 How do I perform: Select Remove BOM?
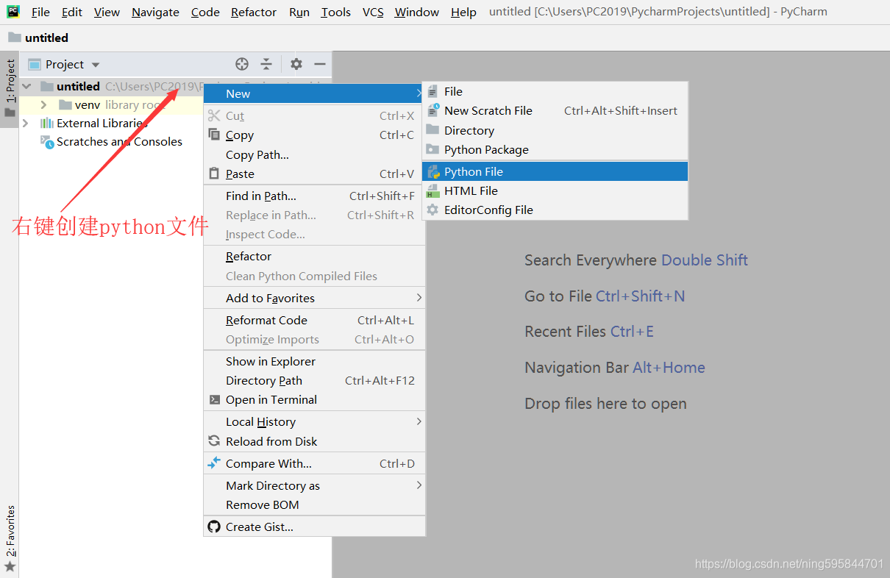click(x=314, y=504)
